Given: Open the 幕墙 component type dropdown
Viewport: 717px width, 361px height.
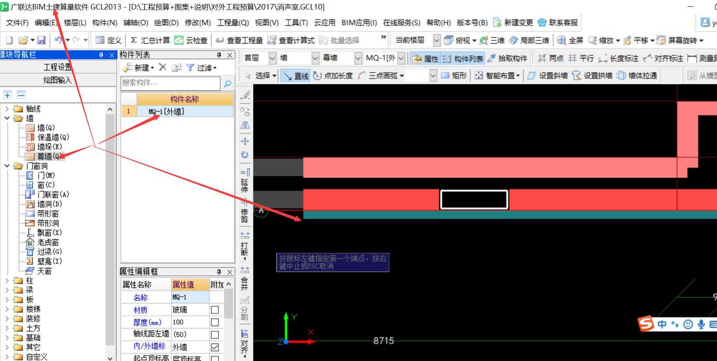Looking at the screenshot, I should (x=358, y=58).
